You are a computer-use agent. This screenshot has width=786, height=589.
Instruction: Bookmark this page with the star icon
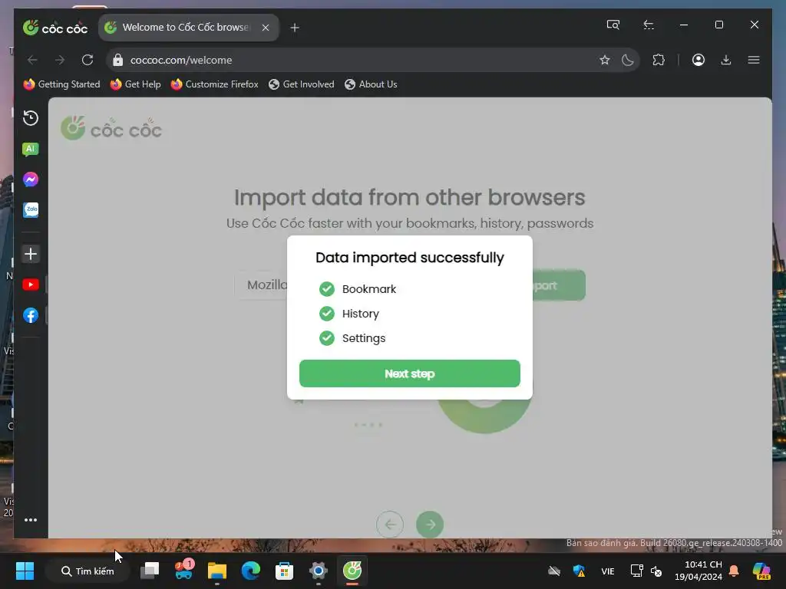click(605, 60)
